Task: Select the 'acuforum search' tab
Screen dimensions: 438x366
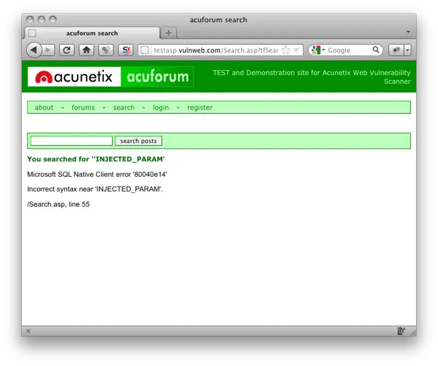Action: [92, 33]
